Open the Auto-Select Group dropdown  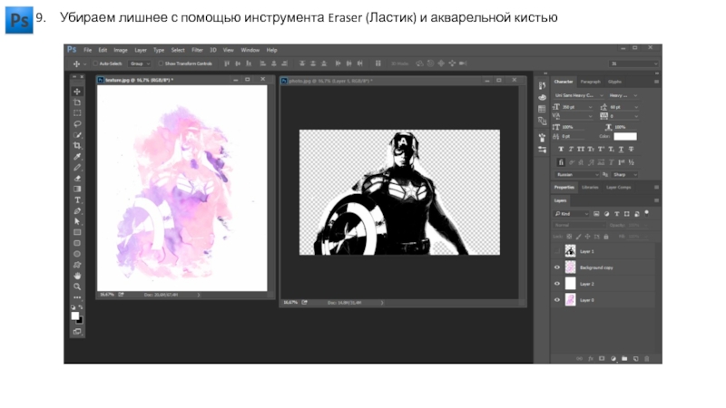140,63
